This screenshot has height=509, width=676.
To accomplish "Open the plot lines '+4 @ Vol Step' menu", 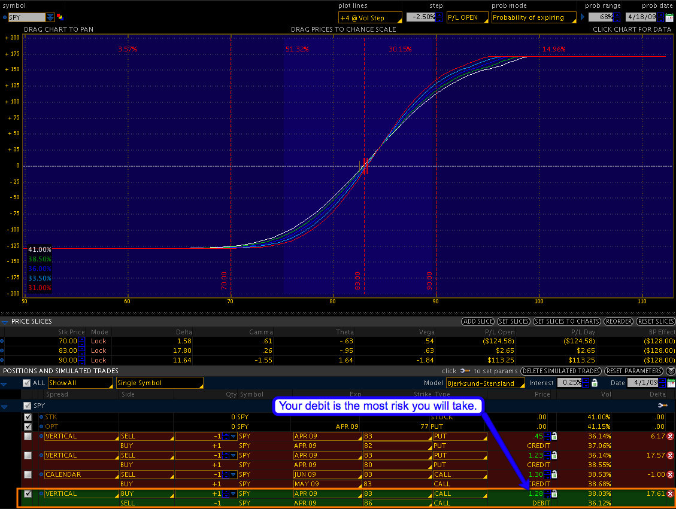I will point(369,18).
